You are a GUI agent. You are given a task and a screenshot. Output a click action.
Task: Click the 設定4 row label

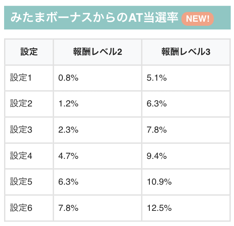pos(29,156)
